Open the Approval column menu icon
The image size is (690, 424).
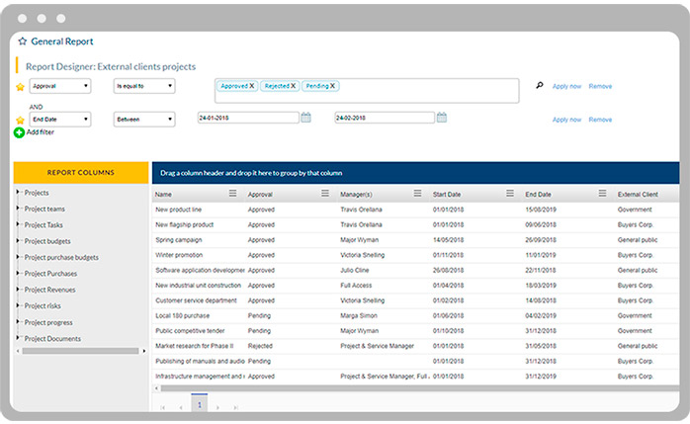click(325, 195)
